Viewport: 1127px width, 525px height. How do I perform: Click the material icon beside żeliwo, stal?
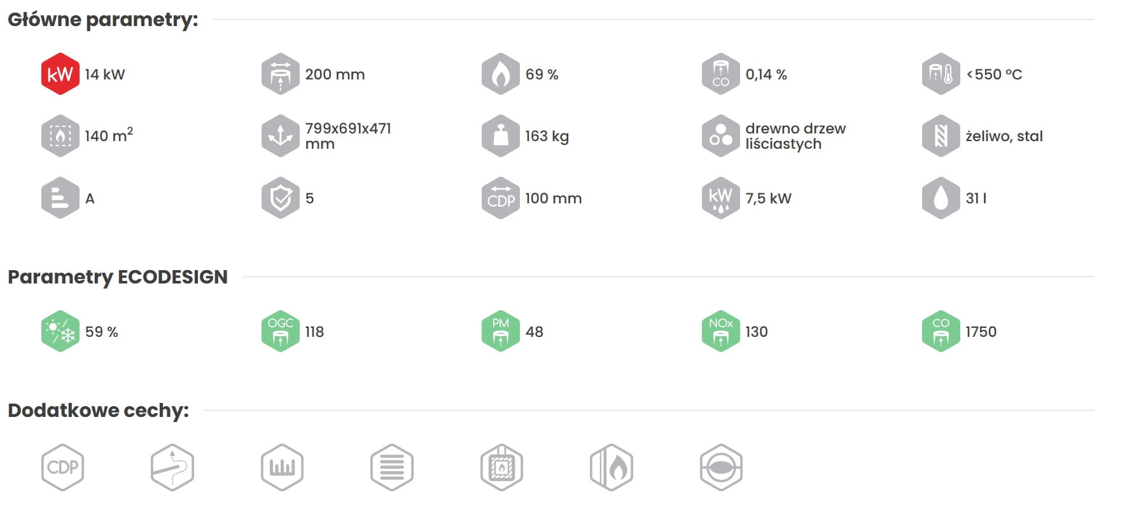pos(941,135)
